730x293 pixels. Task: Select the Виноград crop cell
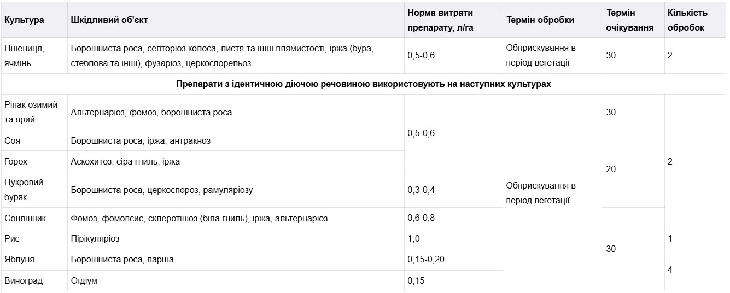pos(24,281)
